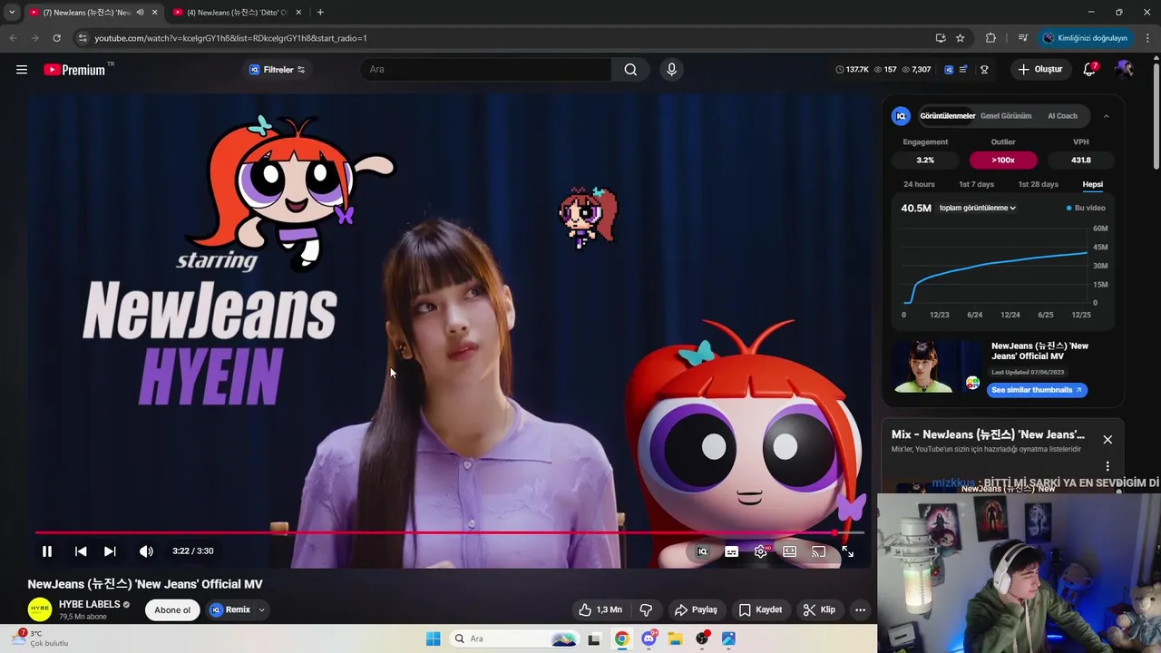Seek on the red video progress bar
Image resolution: width=1161 pixels, height=653 pixels.
click(x=449, y=532)
